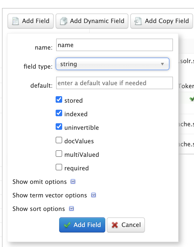Screen dimensions: 194x247
Task: Click the Add Field document icon
Action: pyautogui.click(x=16, y=21)
